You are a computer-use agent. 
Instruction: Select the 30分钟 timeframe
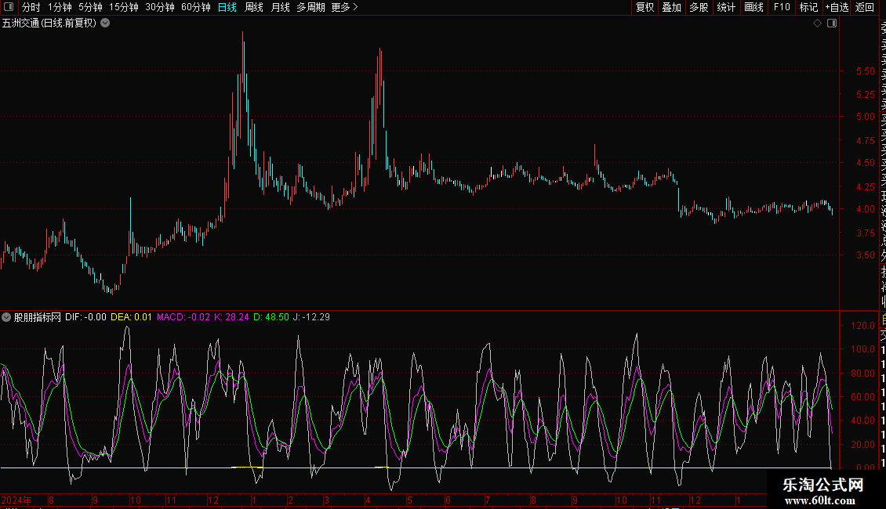160,7
